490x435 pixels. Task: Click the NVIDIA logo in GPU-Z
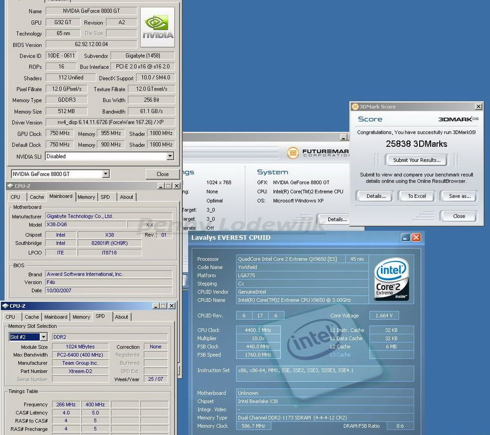coord(157,27)
